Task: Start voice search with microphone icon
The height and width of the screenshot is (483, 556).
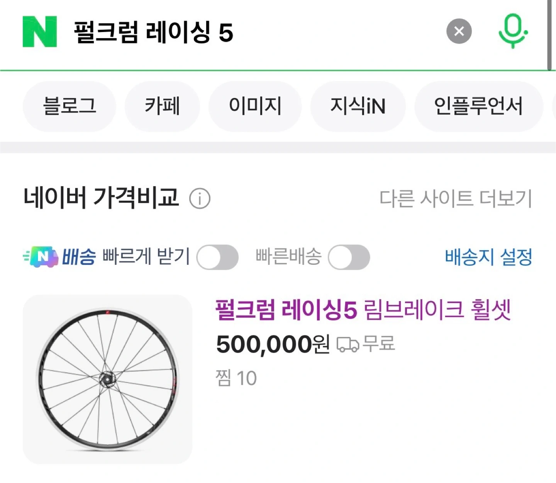Action: click(x=513, y=31)
